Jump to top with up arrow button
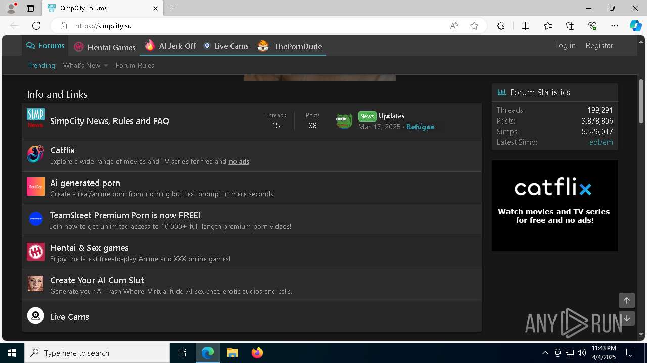647x363 pixels. point(626,300)
